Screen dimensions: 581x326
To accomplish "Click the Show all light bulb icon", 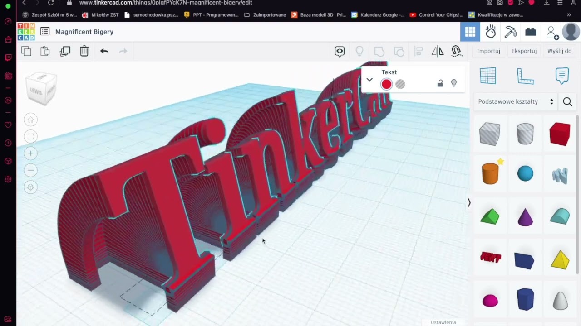I will click(x=359, y=51).
